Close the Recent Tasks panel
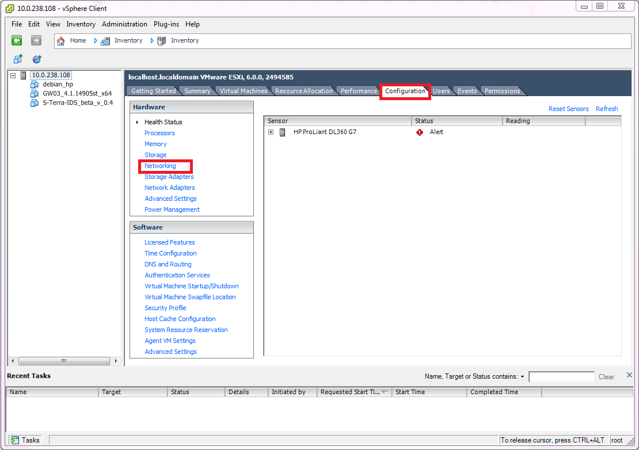The height and width of the screenshot is (450, 639). (629, 375)
